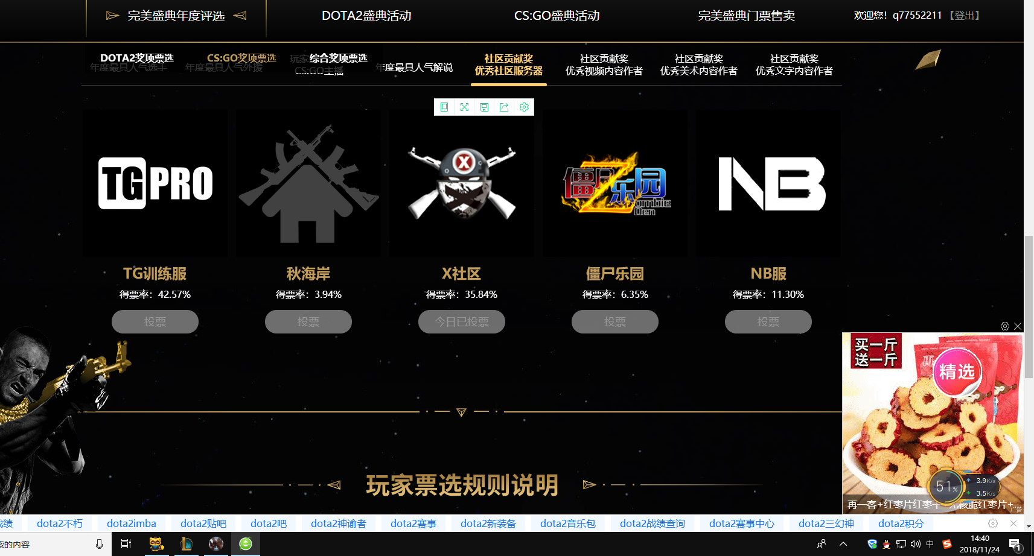
Task: Expand the hidden system tray icons chevron
Action: (x=843, y=544)
